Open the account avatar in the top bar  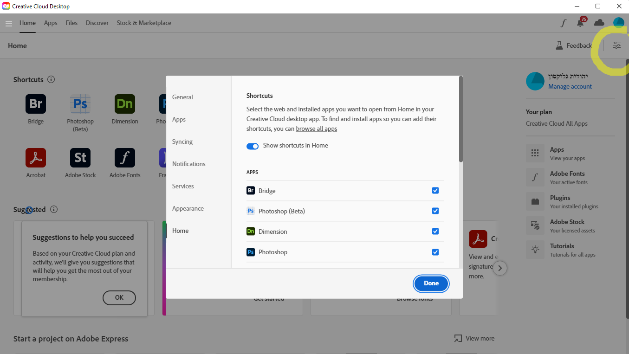[x=618, y=23]
